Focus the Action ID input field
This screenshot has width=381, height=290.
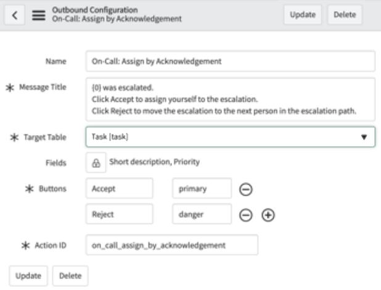tap(172, 245)
